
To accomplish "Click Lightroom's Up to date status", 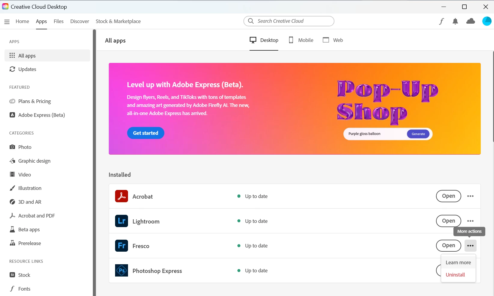I will tap(252, 221).
